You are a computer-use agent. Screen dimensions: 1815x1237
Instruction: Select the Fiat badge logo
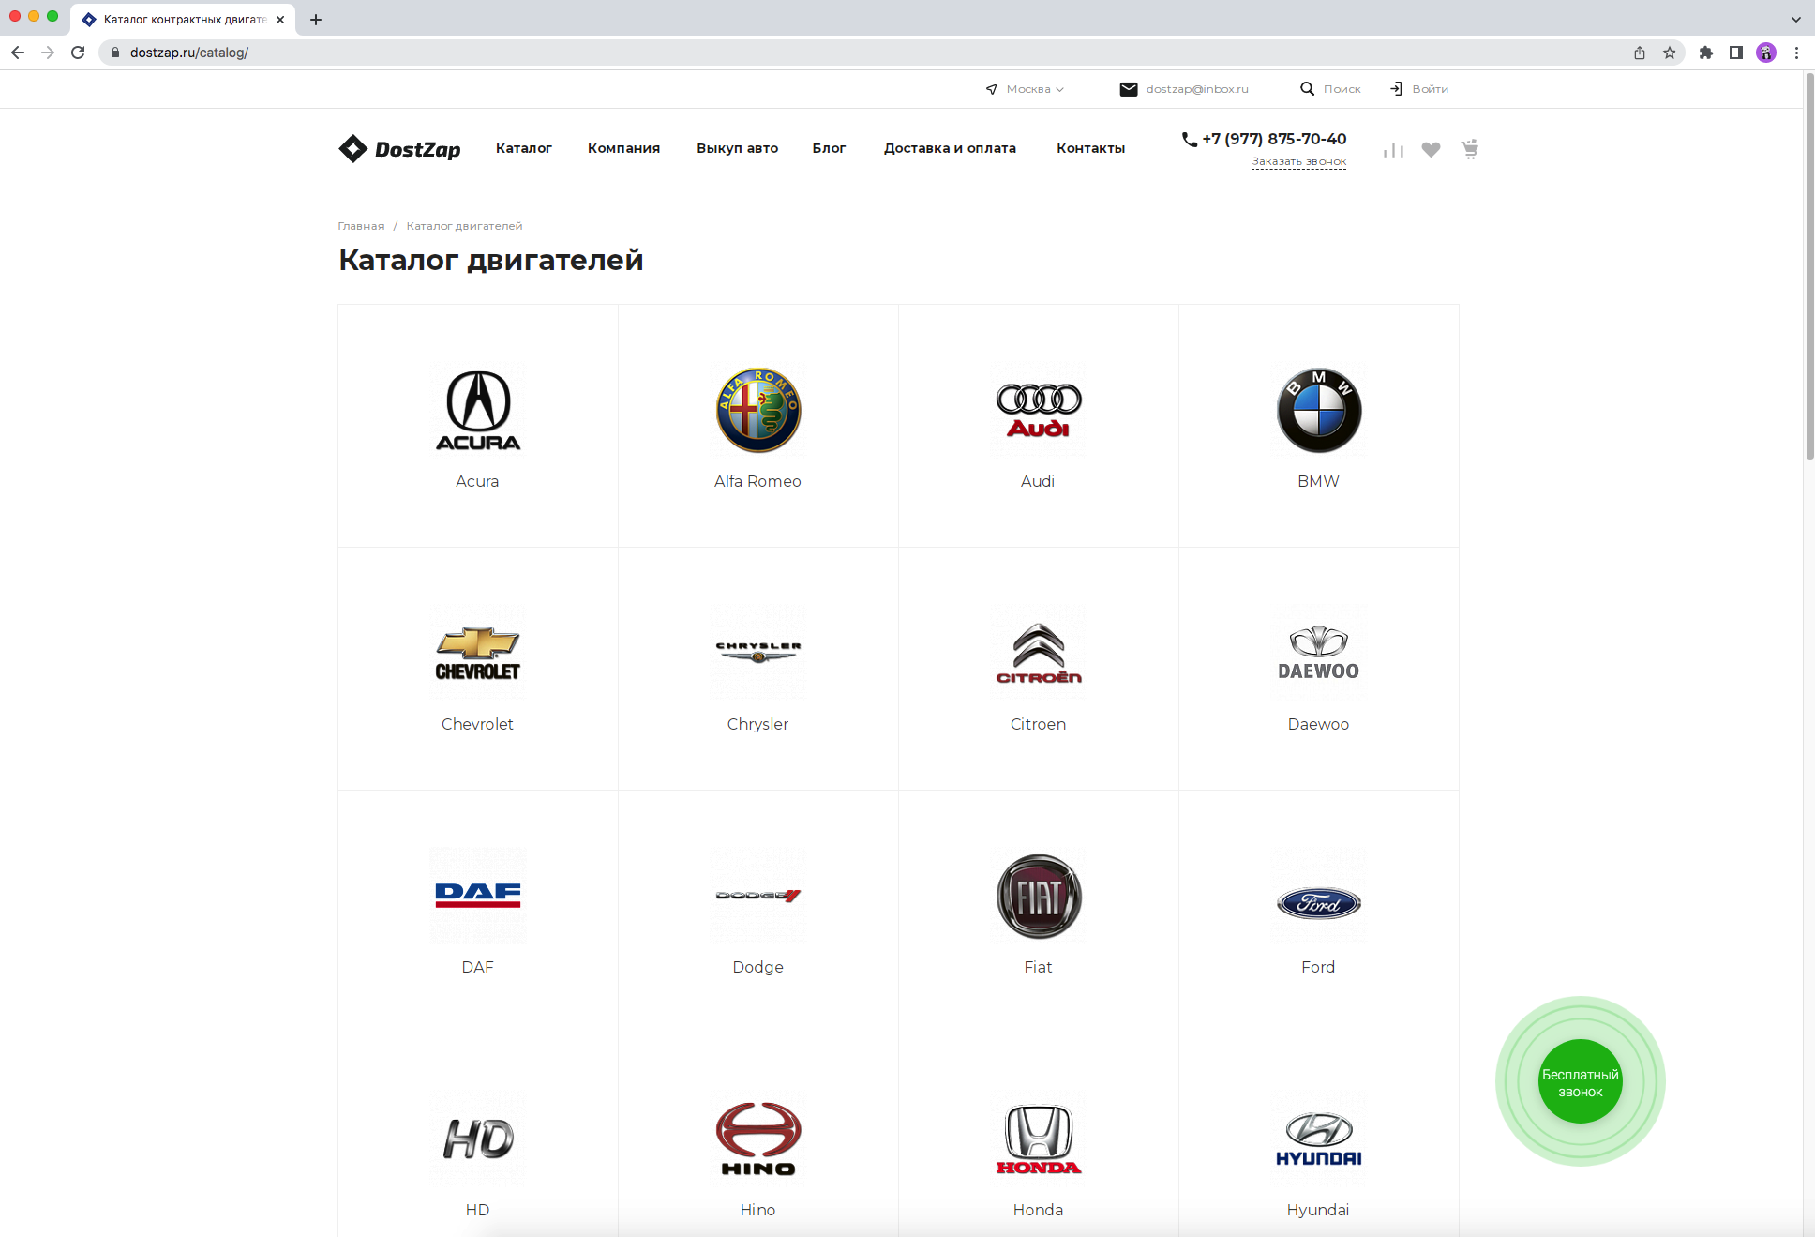pyautogui.click(x=1038, y=896)
